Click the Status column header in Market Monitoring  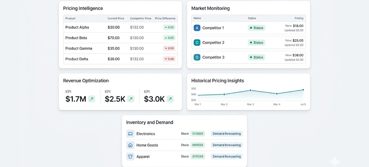click(x=252, y=18)
